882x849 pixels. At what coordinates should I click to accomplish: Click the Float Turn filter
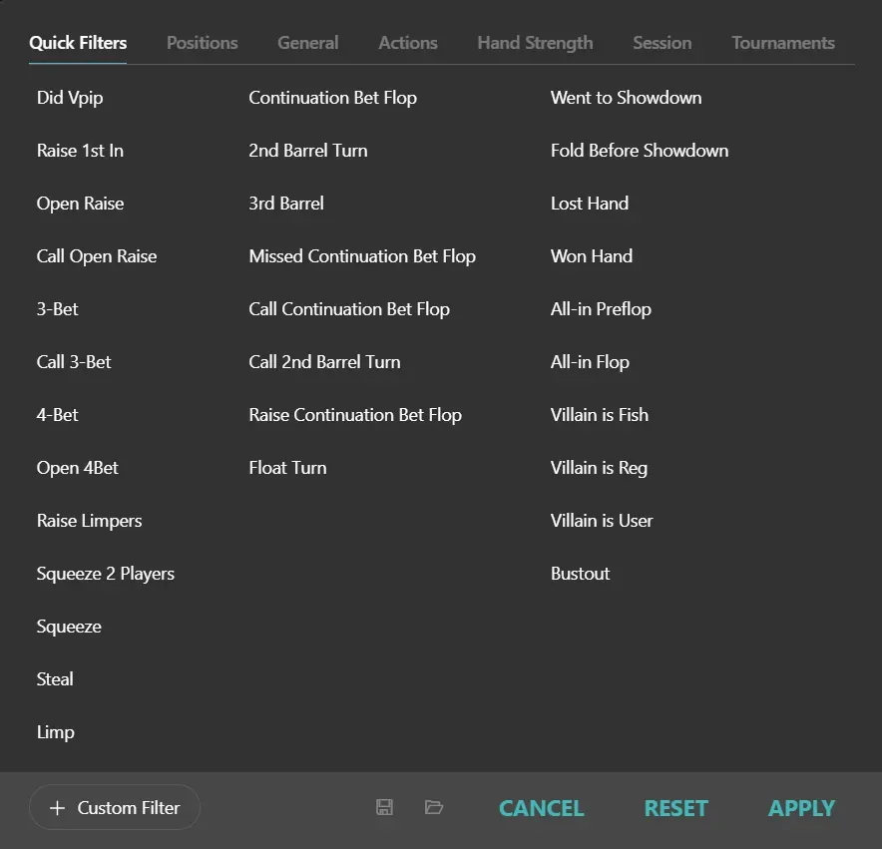tap(287, 468)
